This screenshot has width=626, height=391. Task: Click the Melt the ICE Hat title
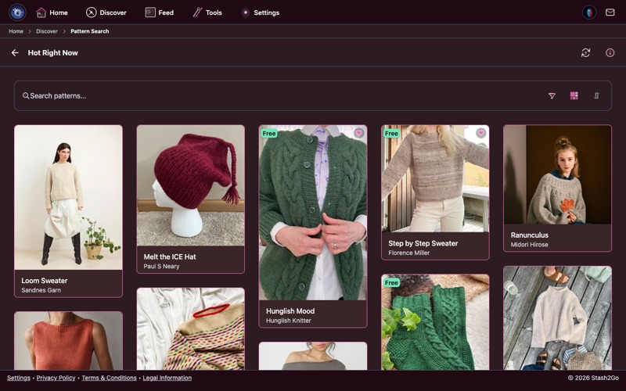[x=170, y=256]
